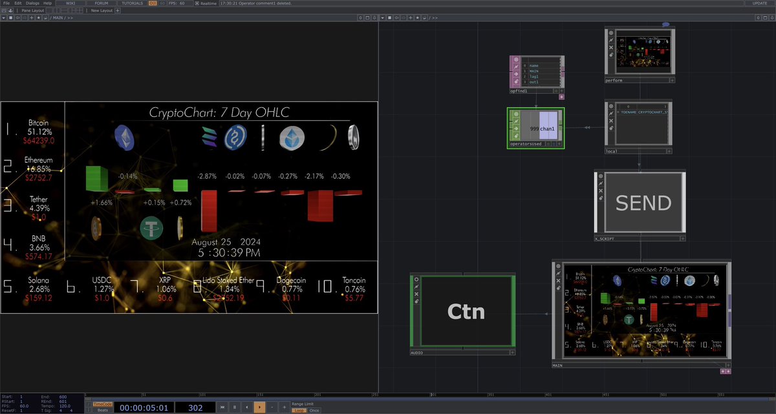Image resolution: width=776 pixels, height=414 pixels.
Task: Enable Loop range limit
Action: point(299,410)
